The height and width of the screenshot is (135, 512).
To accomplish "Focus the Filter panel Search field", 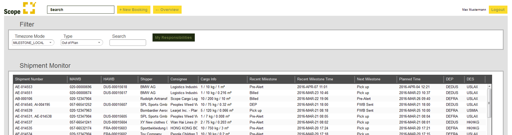I will (x=127, y=43).
